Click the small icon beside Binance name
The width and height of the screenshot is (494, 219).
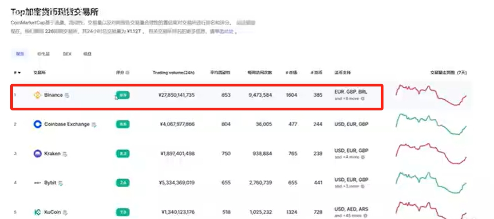pos(67,95)
